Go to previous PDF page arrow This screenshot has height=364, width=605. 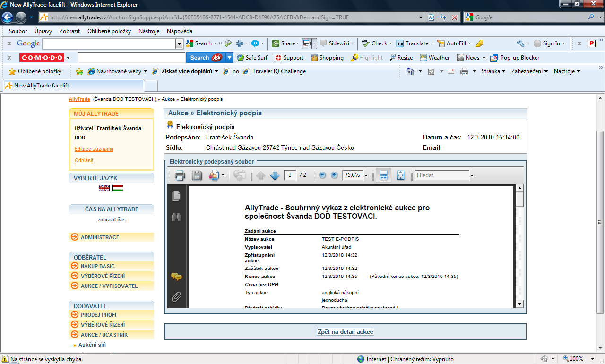pos(261,175)
